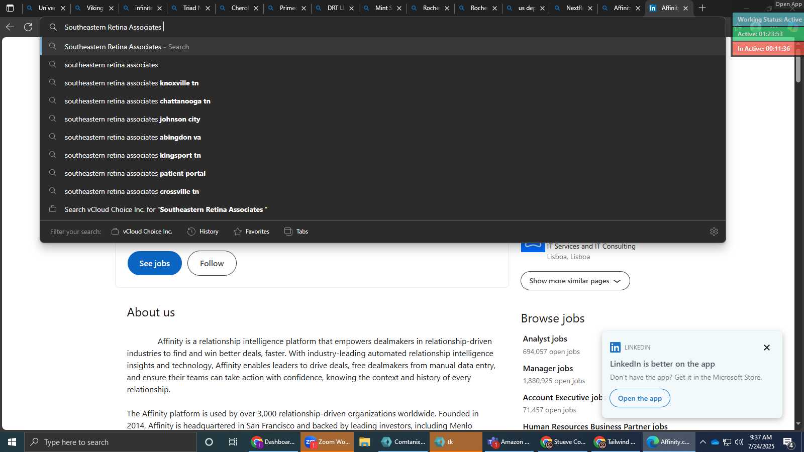Open Cortana circle icon in taskbar
The image size is (804, 452).
tap(209, 442)
